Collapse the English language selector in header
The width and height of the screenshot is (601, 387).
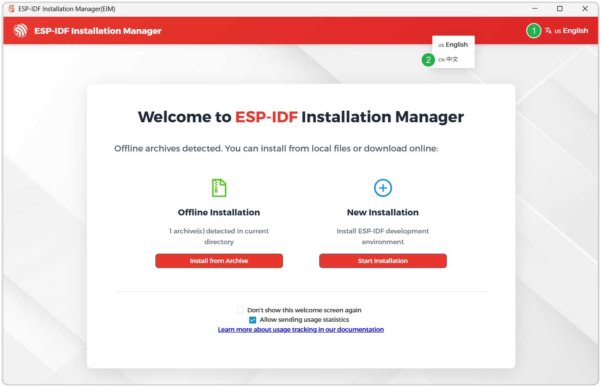click(x=571, y=30)
